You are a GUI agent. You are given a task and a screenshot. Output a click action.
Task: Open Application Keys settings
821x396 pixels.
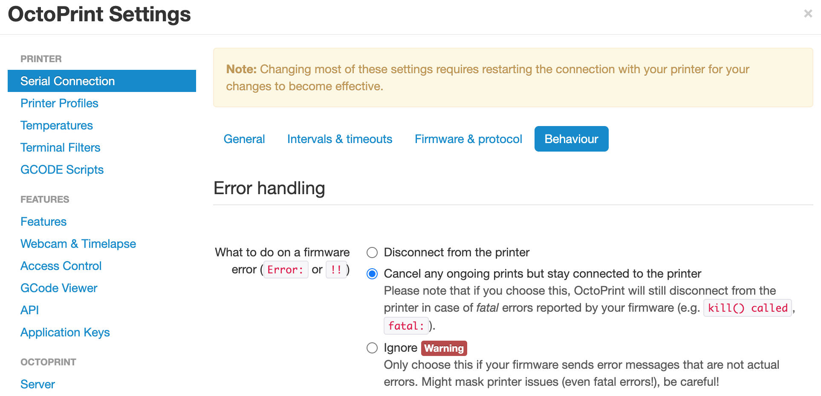pyautogui.click(x=65, y=332)
